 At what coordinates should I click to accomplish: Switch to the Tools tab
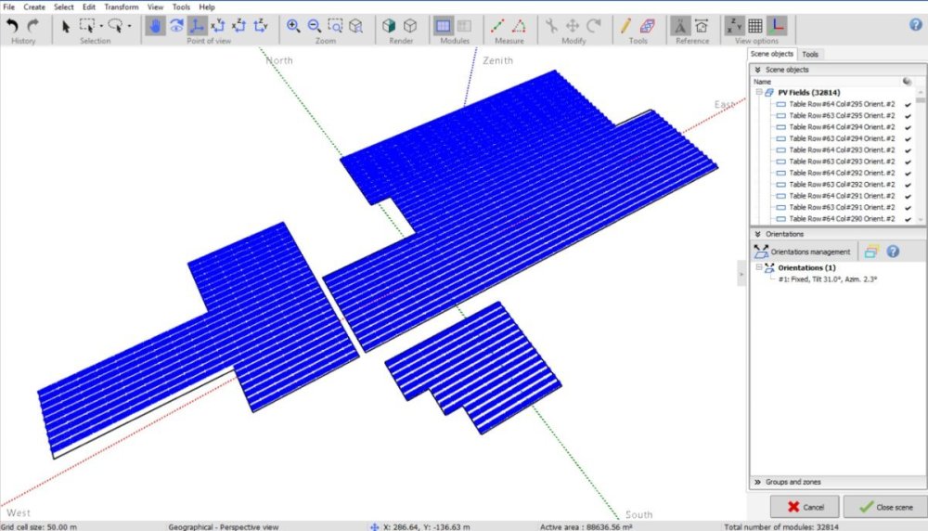pyautogui.click(x=810, y=55)
